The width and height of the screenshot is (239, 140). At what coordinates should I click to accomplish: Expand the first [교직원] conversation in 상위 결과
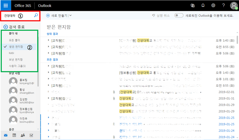click(x=49, y=40)
